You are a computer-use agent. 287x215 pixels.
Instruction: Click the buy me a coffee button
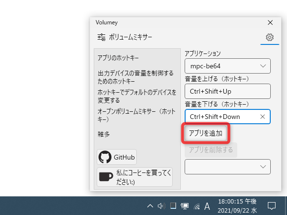134,177
